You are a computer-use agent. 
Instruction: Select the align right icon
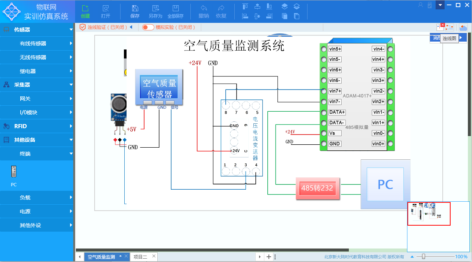click(x=269, y=16)
